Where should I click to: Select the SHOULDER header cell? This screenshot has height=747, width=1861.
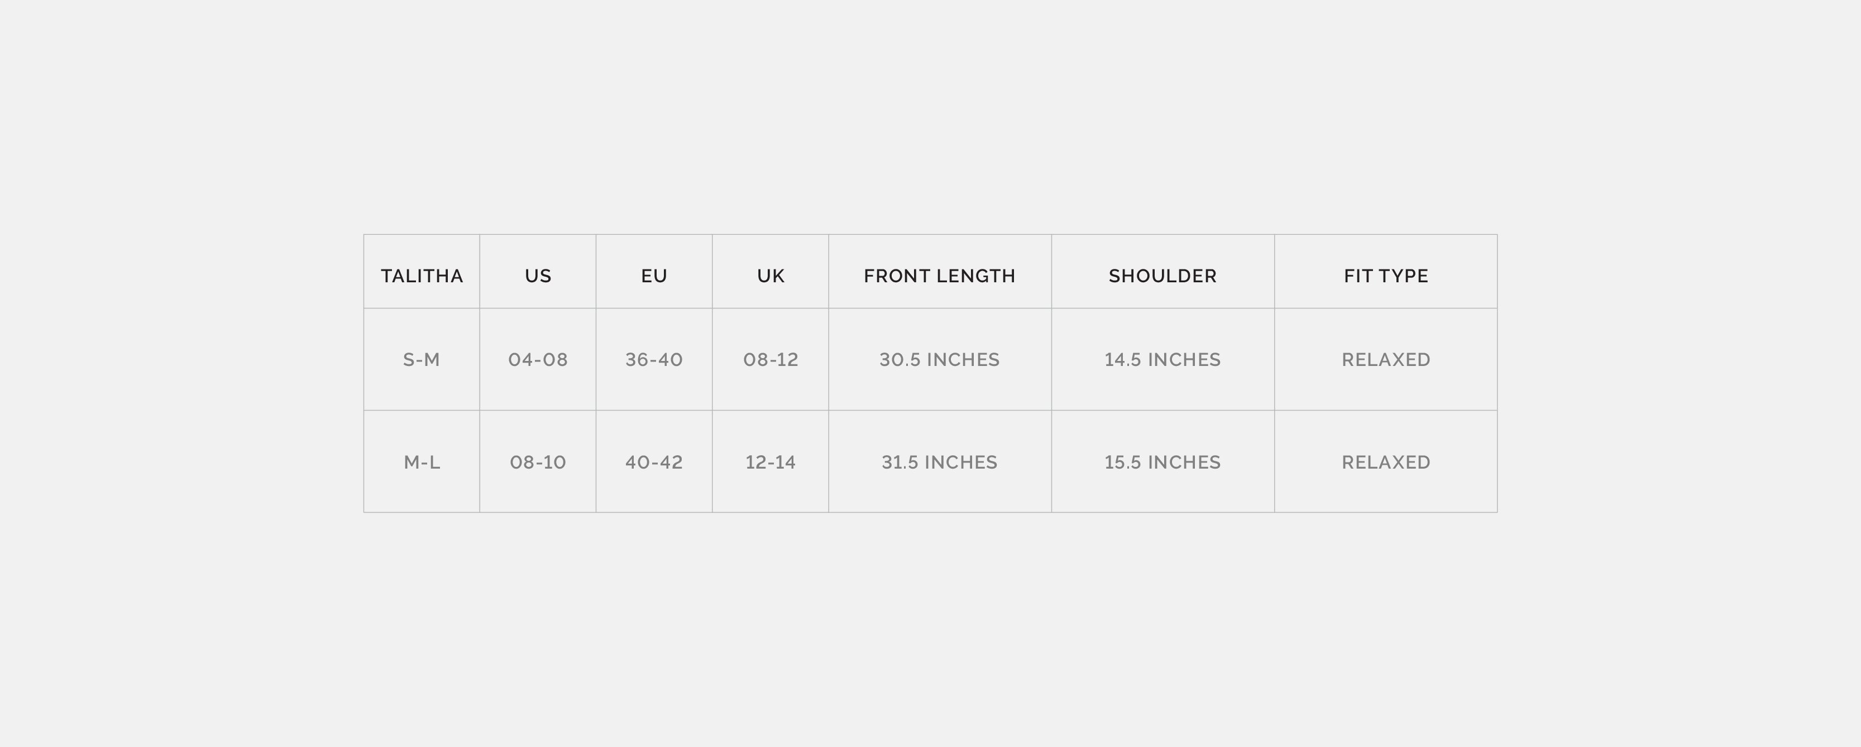(x=1162, y=276)
